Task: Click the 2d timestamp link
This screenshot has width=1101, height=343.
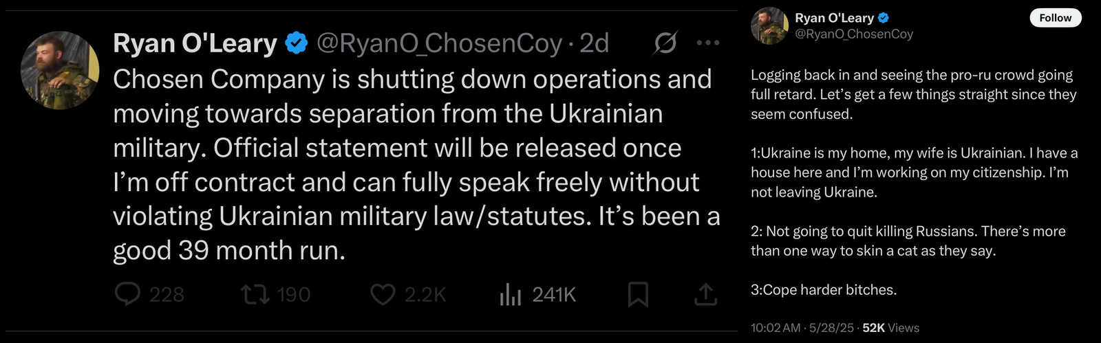Action: (x=595, y=43)
